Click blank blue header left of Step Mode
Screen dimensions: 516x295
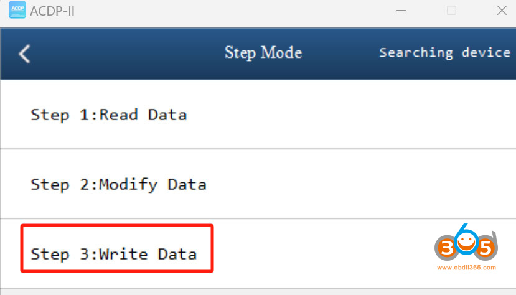coord(124,54)
